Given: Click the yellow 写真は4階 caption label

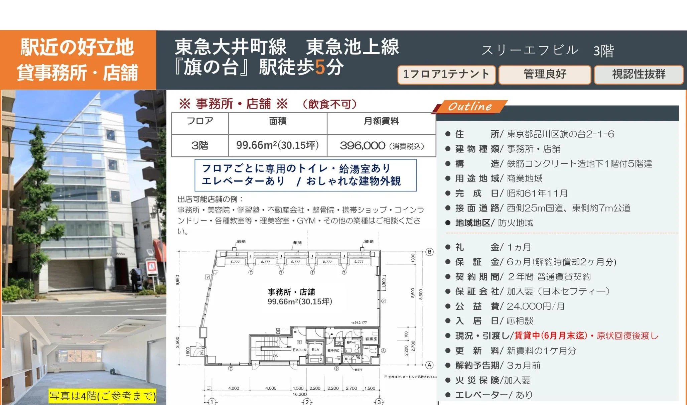Looking at the screenshot, I should [x=103, y=396].
